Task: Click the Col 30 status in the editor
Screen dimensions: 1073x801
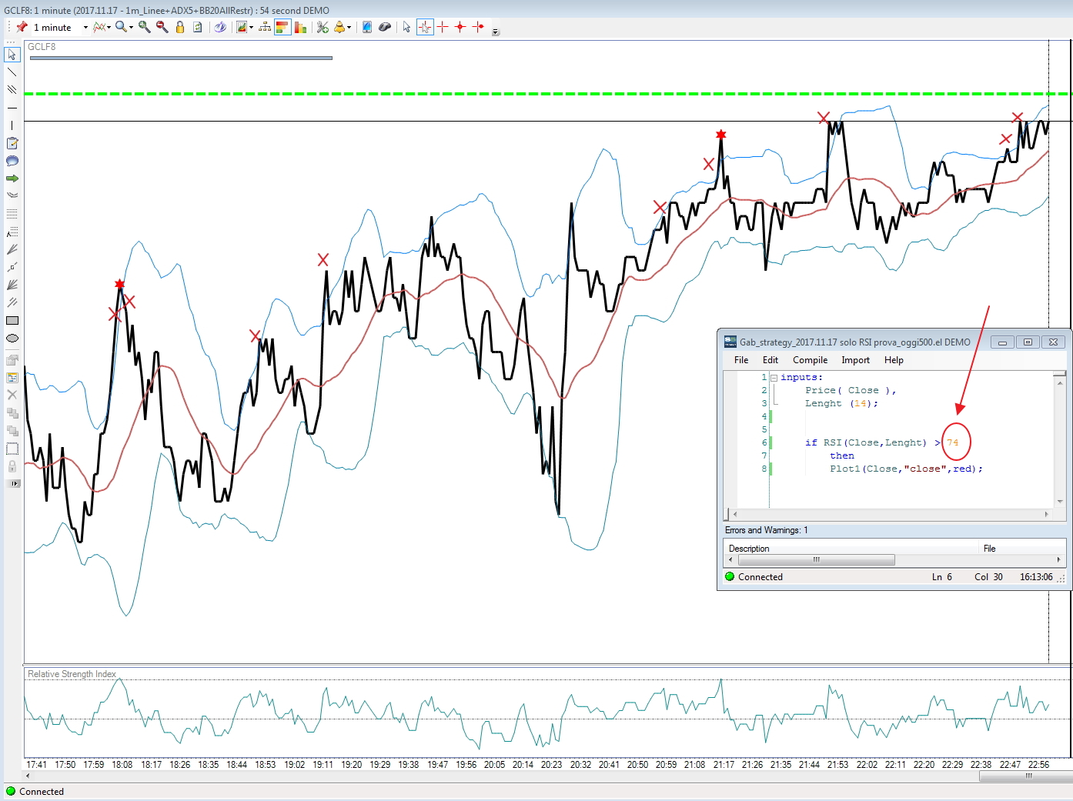Action: [988, 577]
